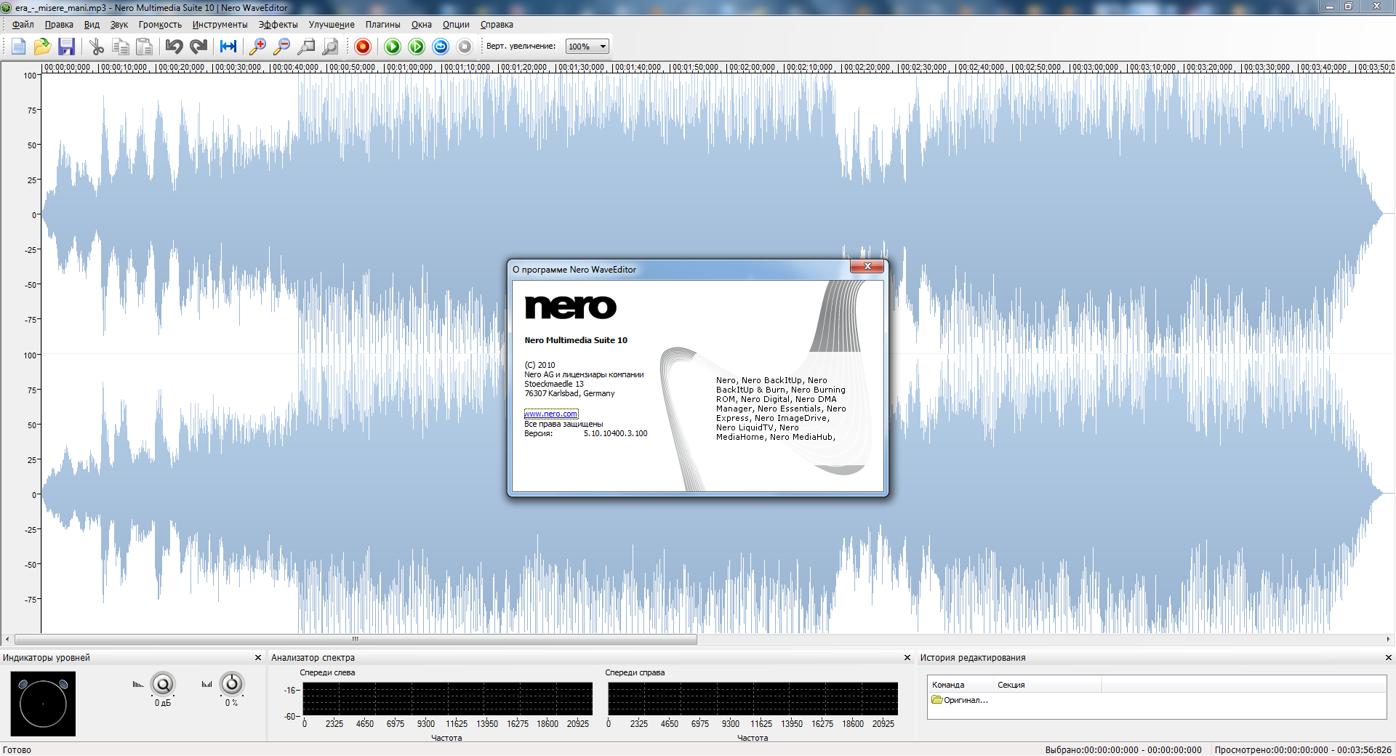Click the 0 % knob in level indicators
The height and width of the screenshot is (756, 1396).
click(x=232, y=684)
